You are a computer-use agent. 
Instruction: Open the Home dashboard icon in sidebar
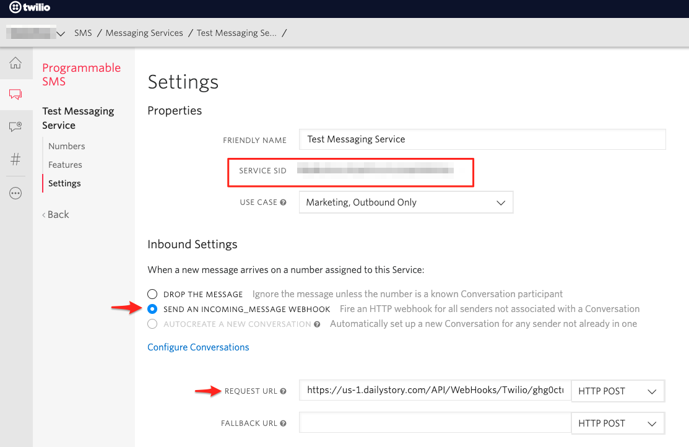[x=15, y=63]
